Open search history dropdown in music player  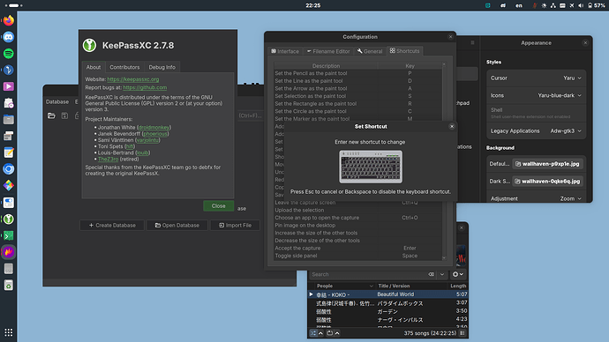click(x=442, y=274)
